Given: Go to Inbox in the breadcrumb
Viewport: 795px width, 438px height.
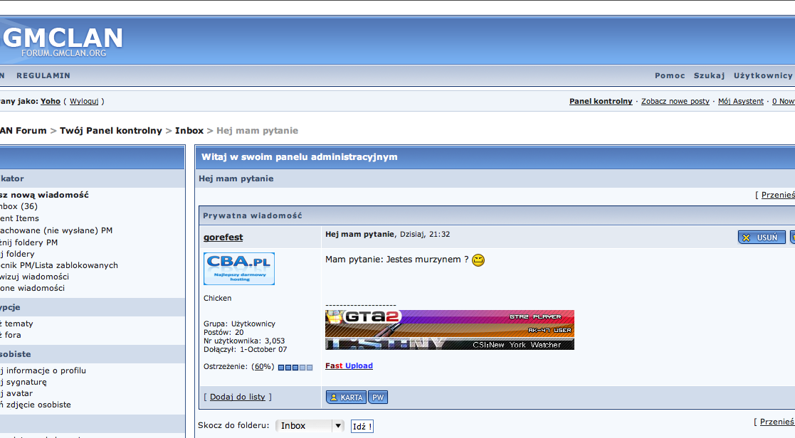Looking at the screenshot, I should (x=189, y=131).
